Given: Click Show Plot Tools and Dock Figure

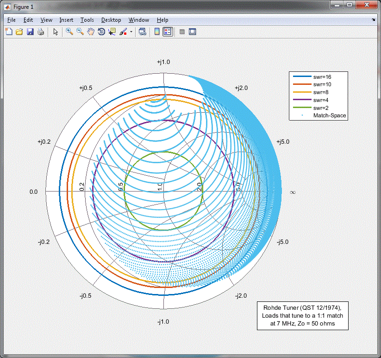Looking at the screenshot, I should [x=191, y=32].
